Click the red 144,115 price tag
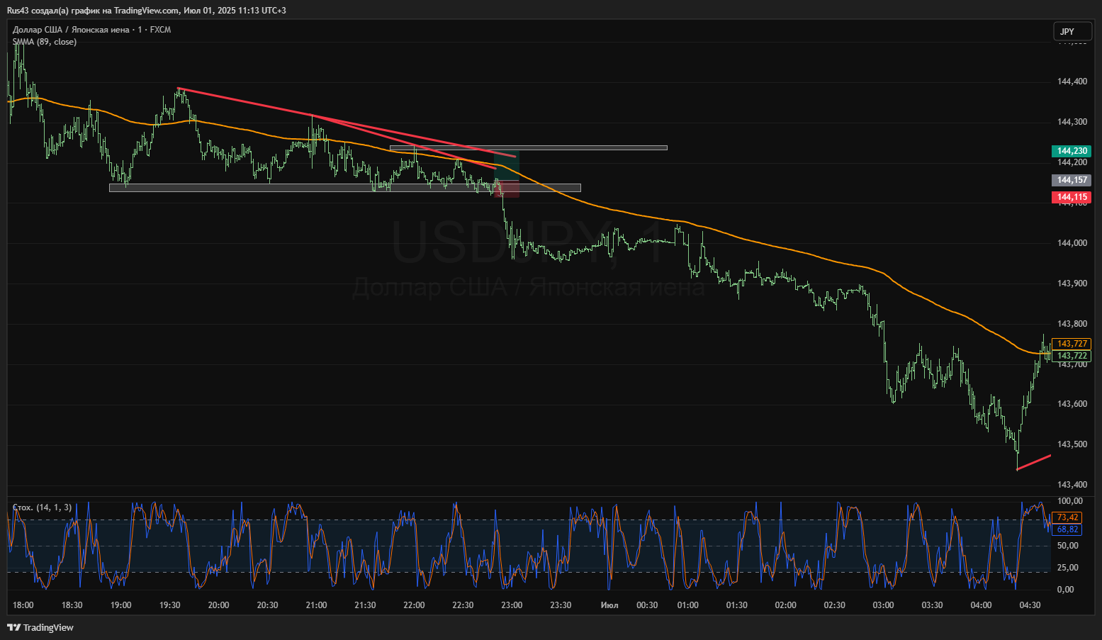Image resolution: width=1102 pixels, height=640 pixels. [1072, 197]
